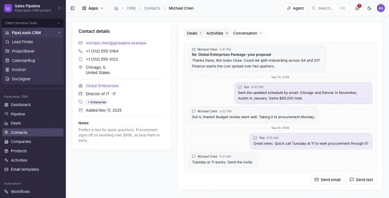389x198 pixels.
Task: Open CalendarBug app
Action: (x=33, y=61)
